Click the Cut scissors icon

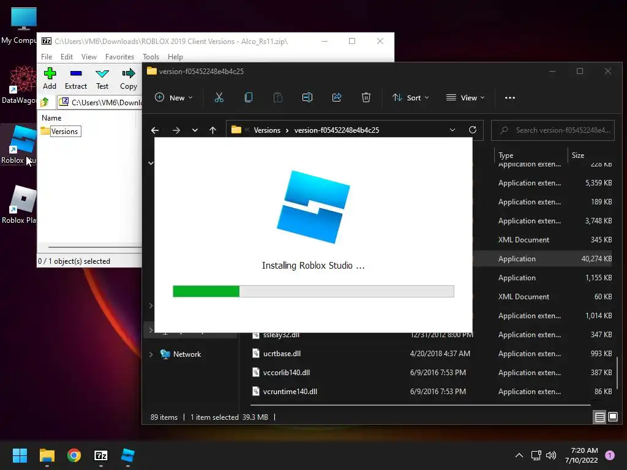pyautogui.click(x=219, y=97)
